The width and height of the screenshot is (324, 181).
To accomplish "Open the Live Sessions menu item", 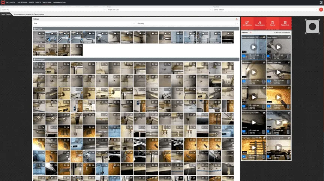I will point(22,3).
